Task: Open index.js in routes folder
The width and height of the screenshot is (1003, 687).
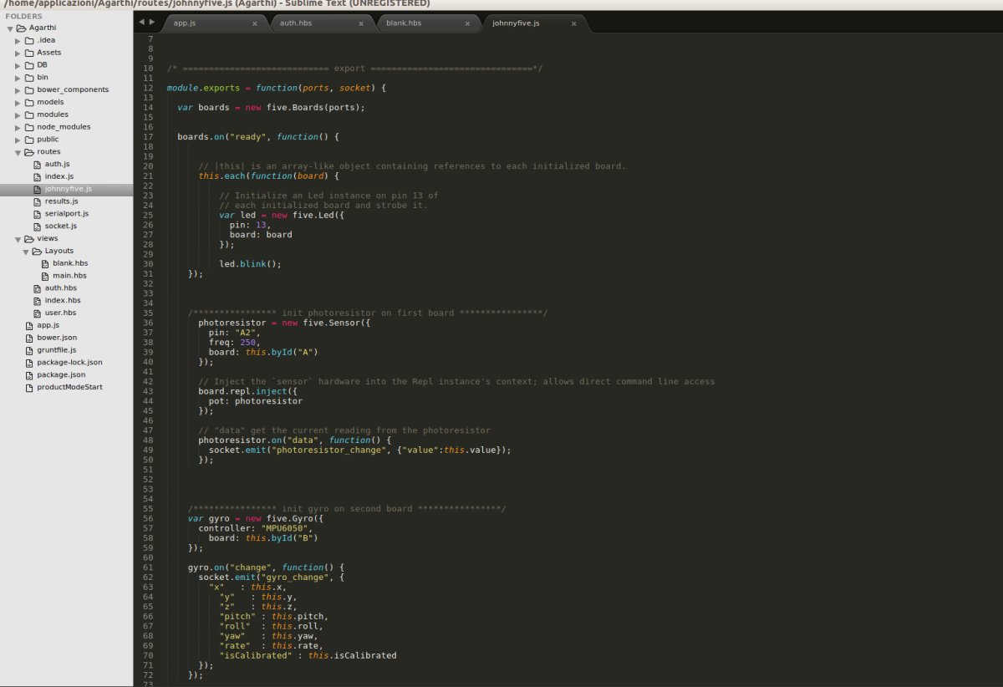Action: [59, 176]
